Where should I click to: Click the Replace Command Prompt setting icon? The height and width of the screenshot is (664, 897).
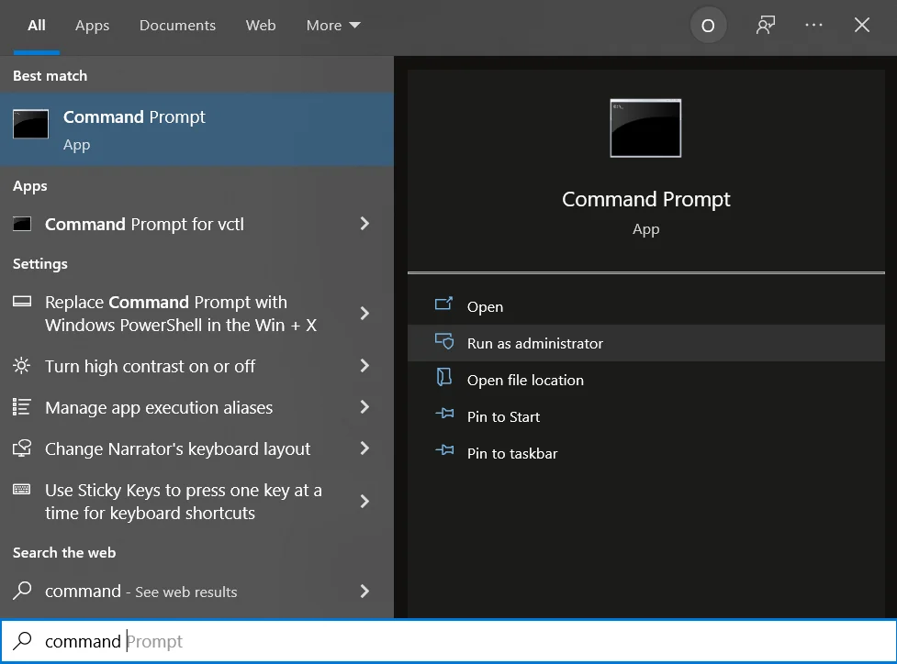coord(22,302)
